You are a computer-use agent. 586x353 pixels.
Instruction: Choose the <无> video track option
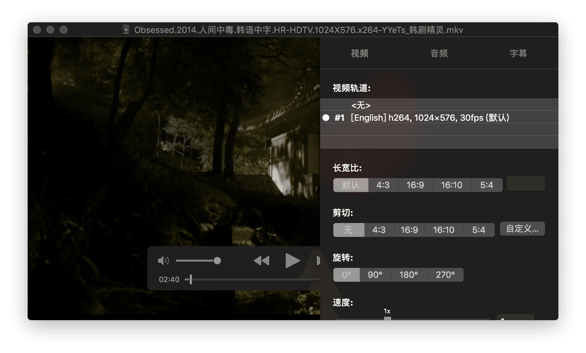coord(361,105)
